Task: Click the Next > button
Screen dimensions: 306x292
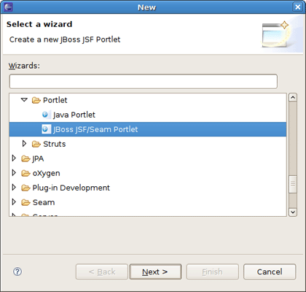Action: pyautogui.click(x=155, y=272)
